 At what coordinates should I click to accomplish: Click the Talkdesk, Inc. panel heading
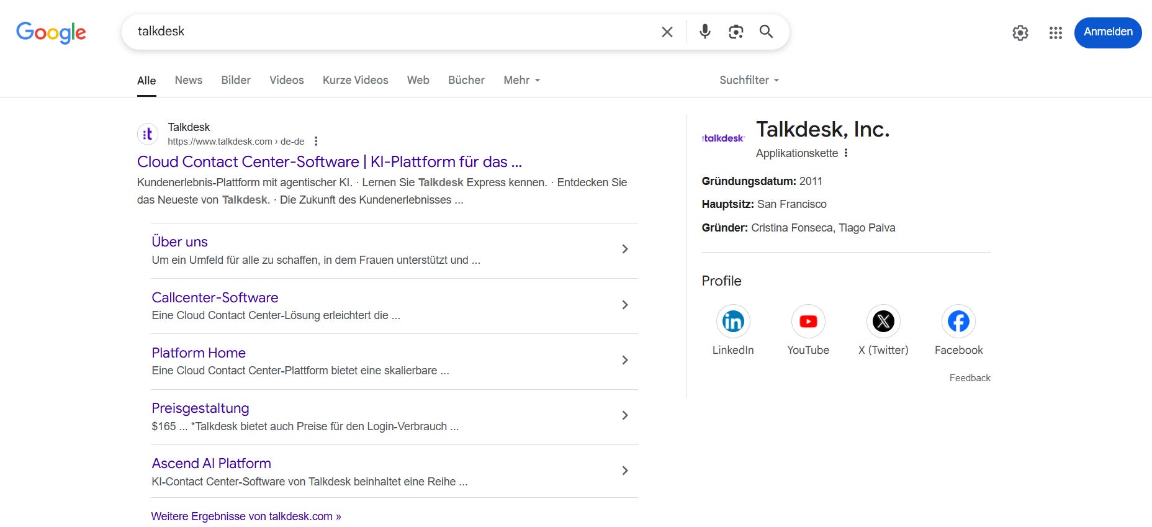[x=822, y=129]
